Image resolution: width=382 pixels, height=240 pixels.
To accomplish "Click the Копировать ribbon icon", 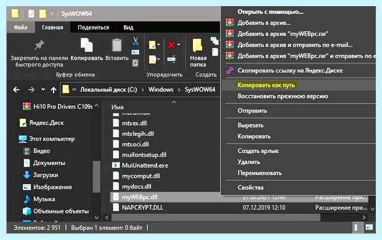I will tap(87, 45).
